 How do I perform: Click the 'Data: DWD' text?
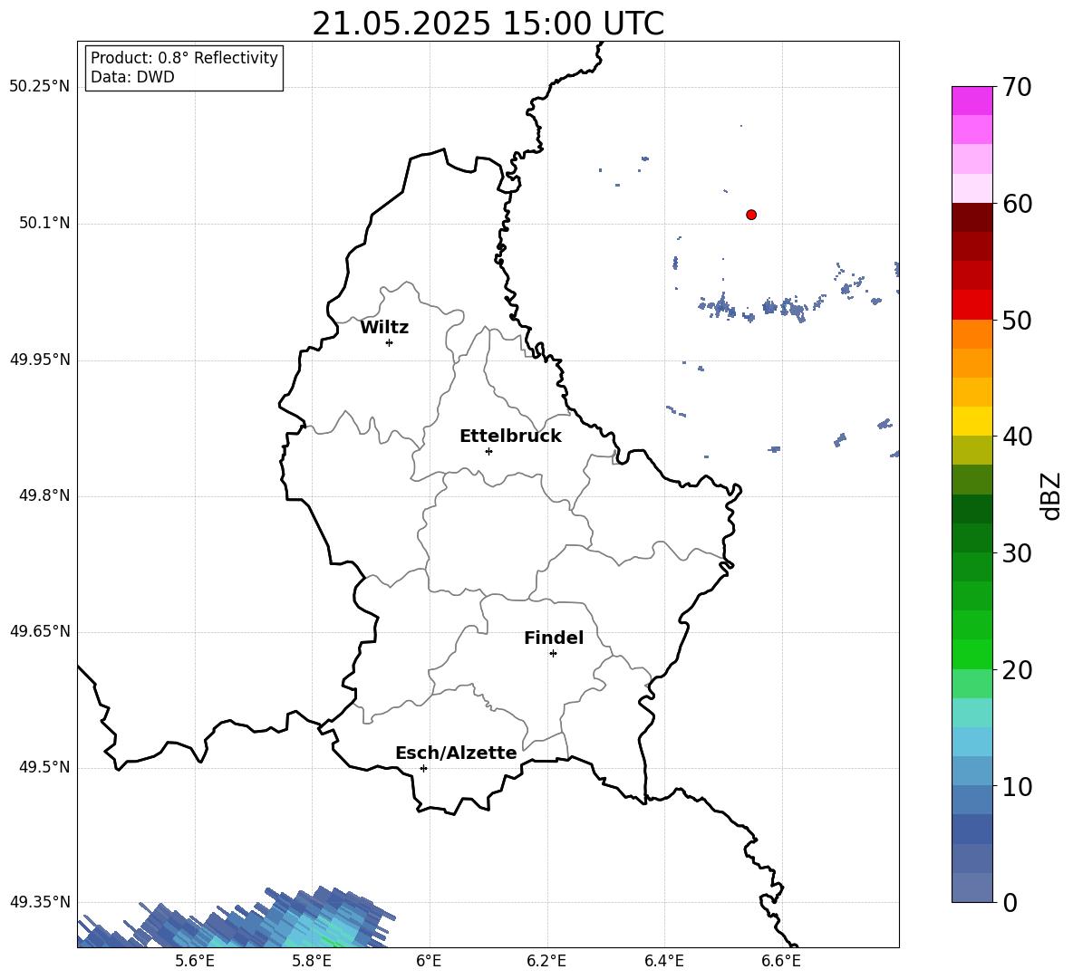(132, 77)
